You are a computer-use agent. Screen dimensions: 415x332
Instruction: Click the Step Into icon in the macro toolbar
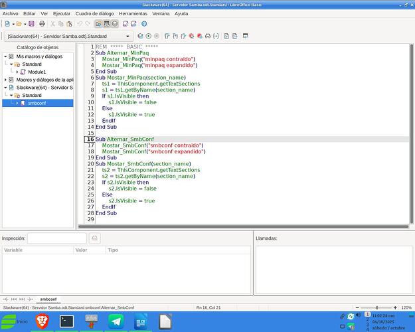(x=166, y=36)
